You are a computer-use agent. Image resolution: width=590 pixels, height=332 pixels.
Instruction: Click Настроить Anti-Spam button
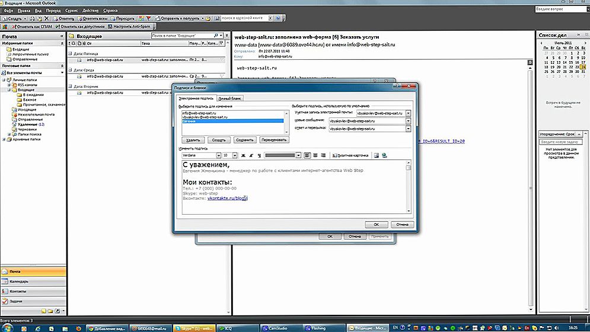pos(129,27)
